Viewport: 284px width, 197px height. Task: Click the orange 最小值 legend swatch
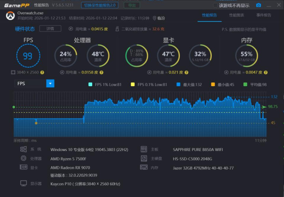click(213, 85)
